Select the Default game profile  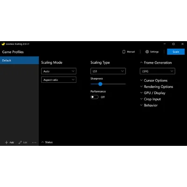tap(19, 60)
